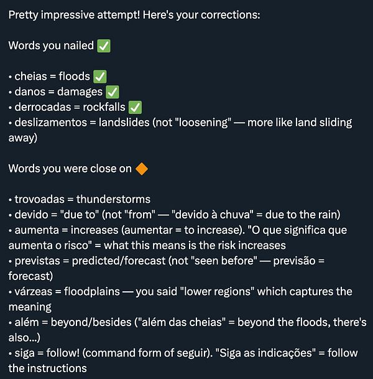Click the word "várzeas" in the list
This screenshot has height=379, width=373.
click(x=34, y=291)
